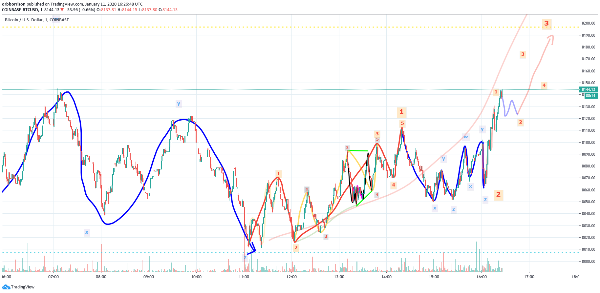
Task: Click the 16:00 time axis label
Action: pyautogui.click(x=482, y=277)
